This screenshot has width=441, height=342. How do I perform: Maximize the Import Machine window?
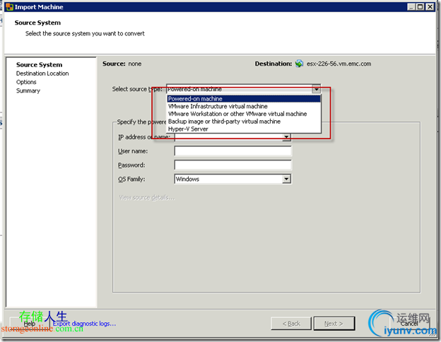coord(421,7)
